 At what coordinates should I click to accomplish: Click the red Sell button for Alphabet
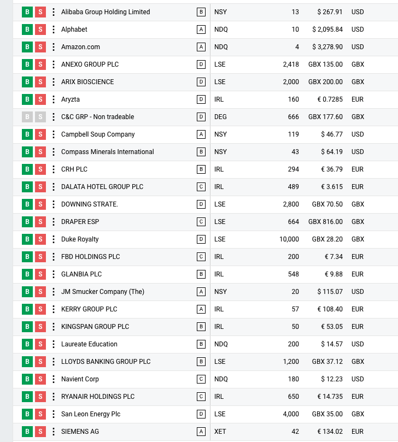[x=40, y=30]
